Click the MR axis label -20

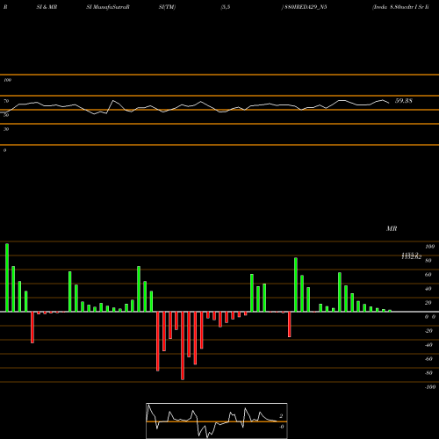(428, 331)
